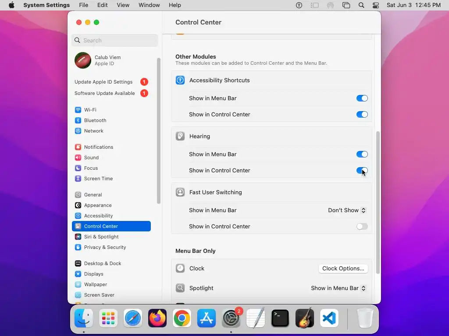
Task: Select Desktop & Dock in sidebar
Action: (x=111, y=263)
